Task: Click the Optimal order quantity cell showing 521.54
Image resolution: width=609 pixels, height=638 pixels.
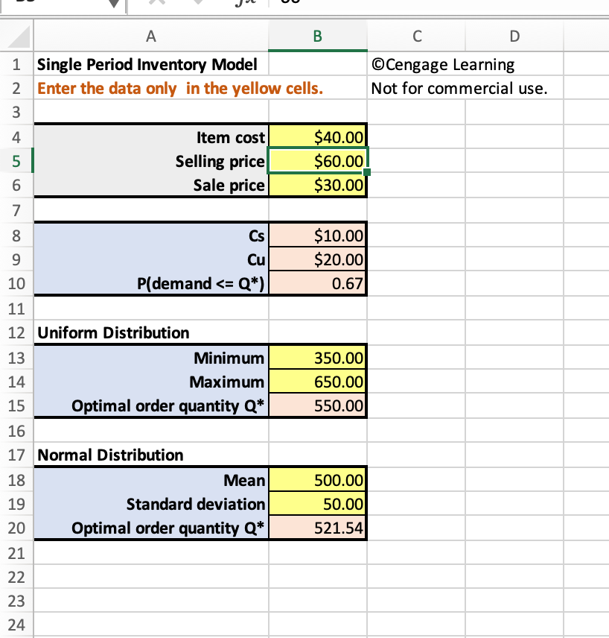Action: pos(317,528)
